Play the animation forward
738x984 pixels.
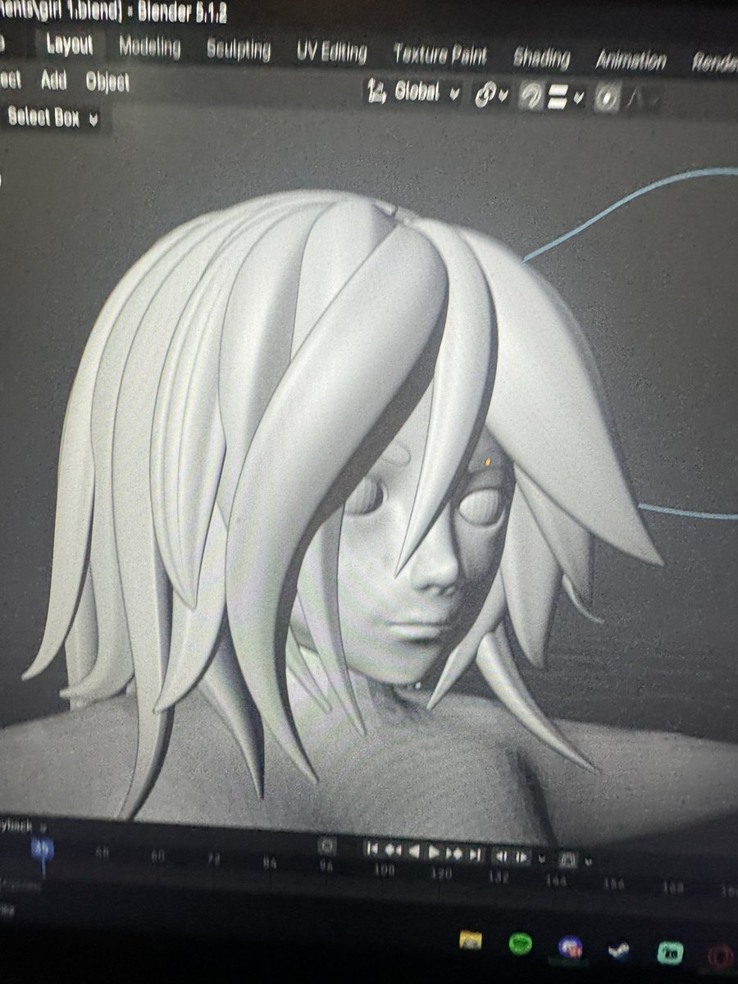coord(434,852)
